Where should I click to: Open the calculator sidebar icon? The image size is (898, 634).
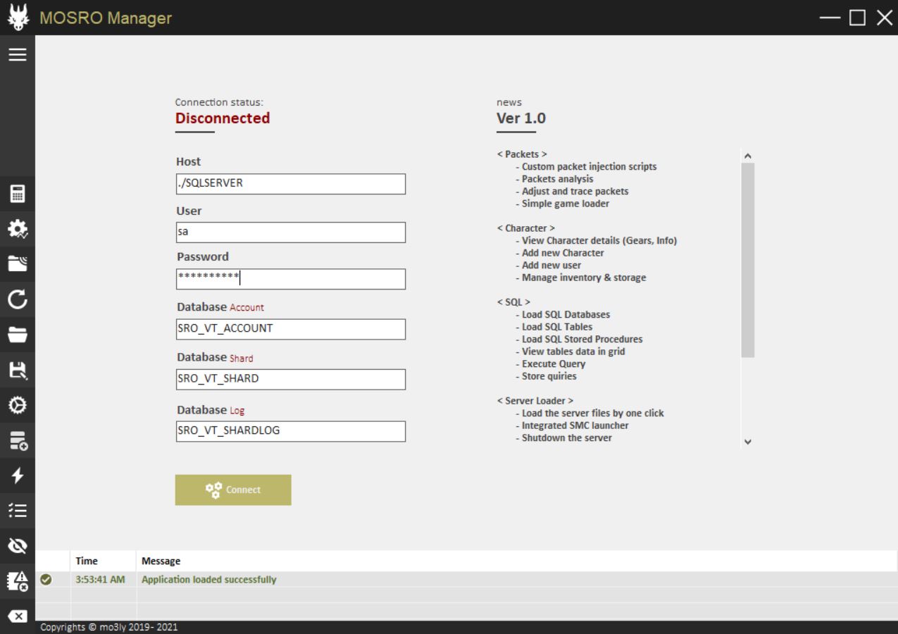coord(17,194)
